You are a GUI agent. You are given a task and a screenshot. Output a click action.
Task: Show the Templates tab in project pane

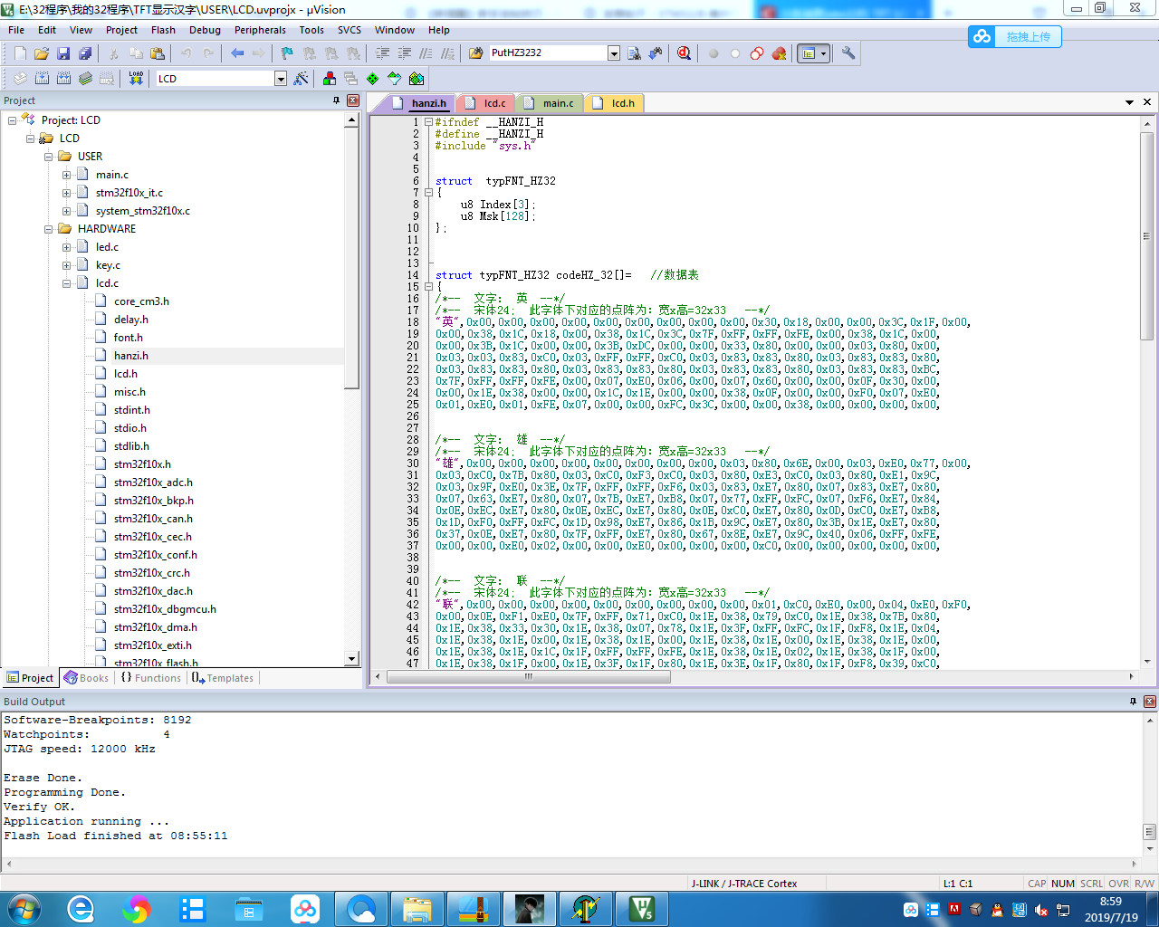[x=223, y=678]
